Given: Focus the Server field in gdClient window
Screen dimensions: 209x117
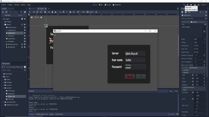Looking at the screenshot, I should click(x=135, y=53).
